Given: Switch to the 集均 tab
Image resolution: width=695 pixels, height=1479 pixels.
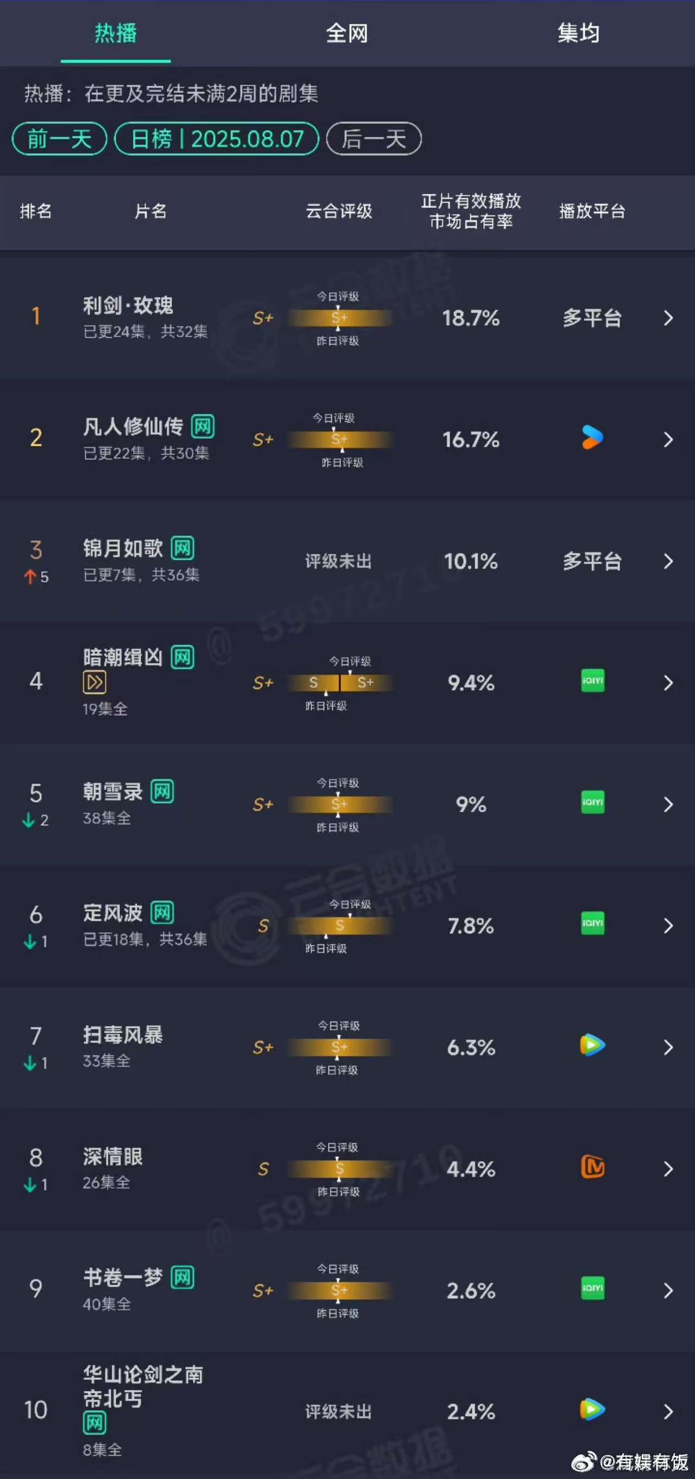Looking at the screenshot, I should tap(578, 33).
